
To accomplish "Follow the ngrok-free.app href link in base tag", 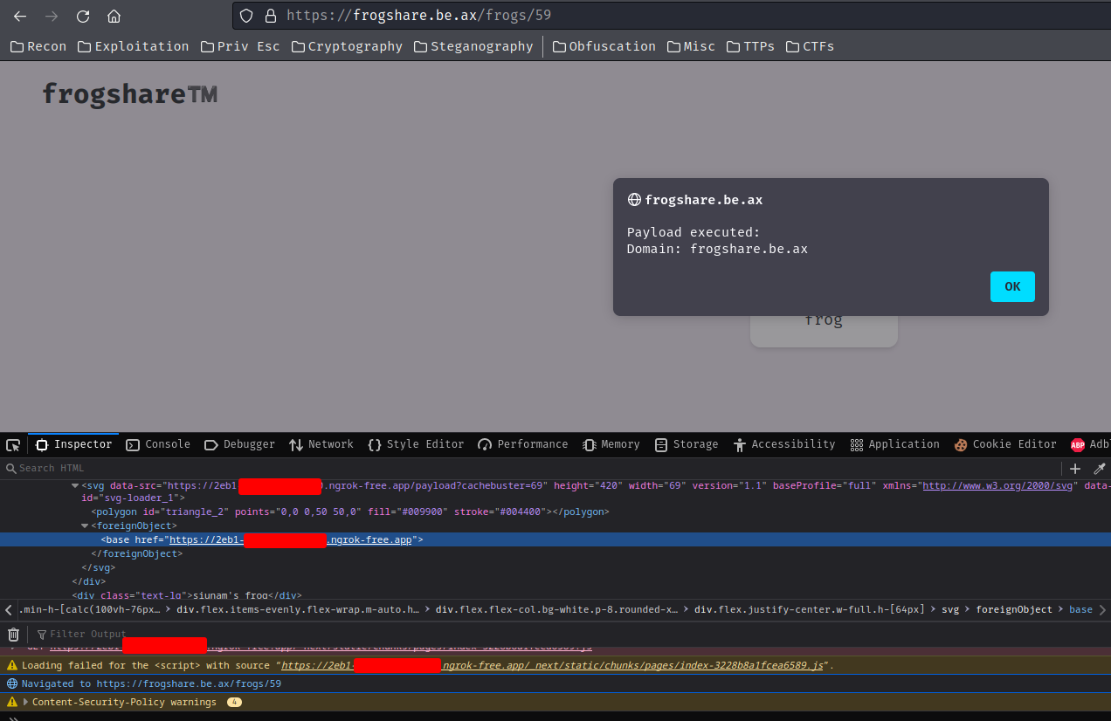I will tap(290, 539).
